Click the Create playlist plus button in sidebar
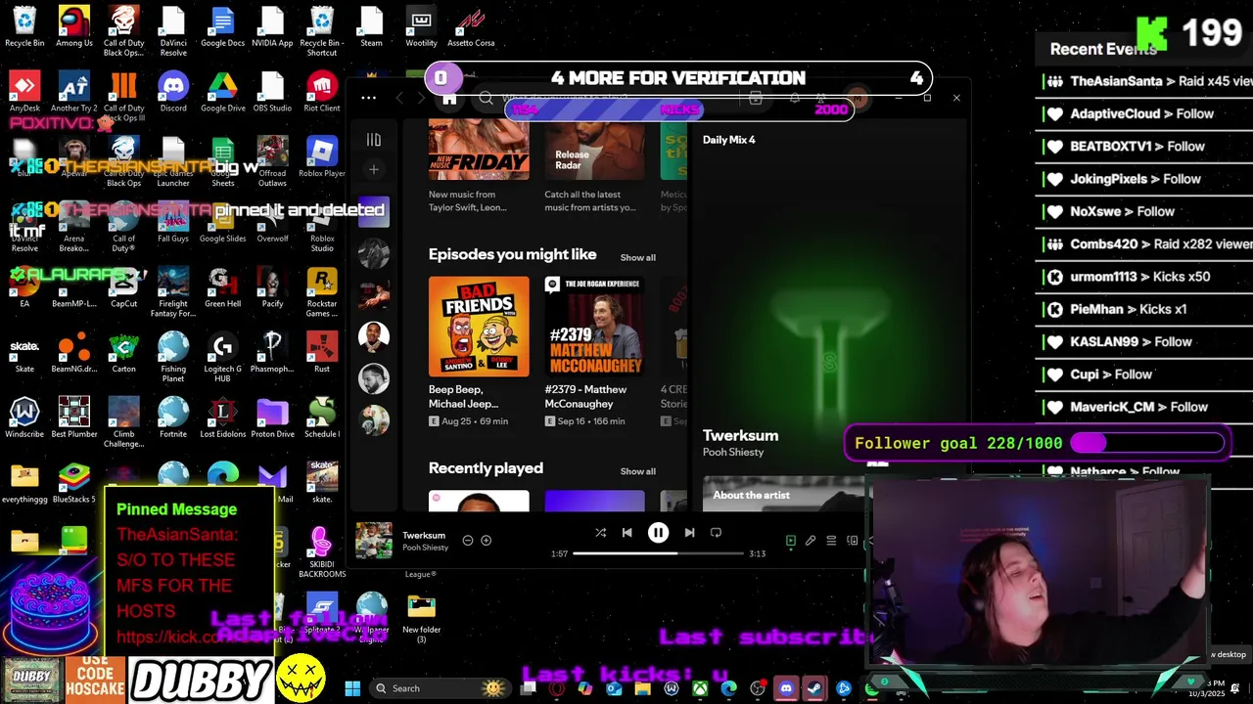This screenshot has height=704, width=1253. (373, 170)
